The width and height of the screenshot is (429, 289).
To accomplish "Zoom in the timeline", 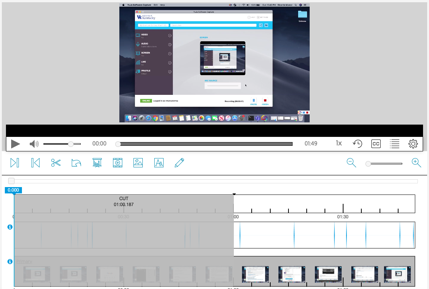I will pos(416,163).
